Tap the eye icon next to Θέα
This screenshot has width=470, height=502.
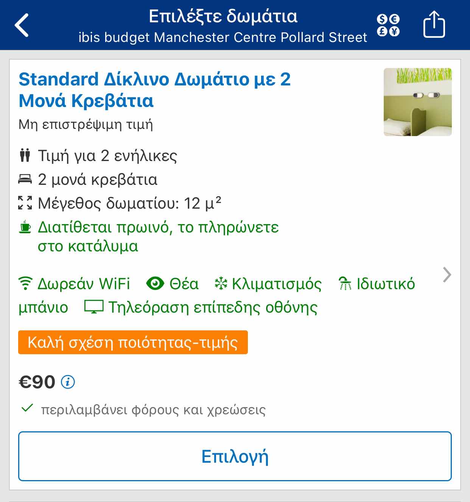[x=155, y=284]
